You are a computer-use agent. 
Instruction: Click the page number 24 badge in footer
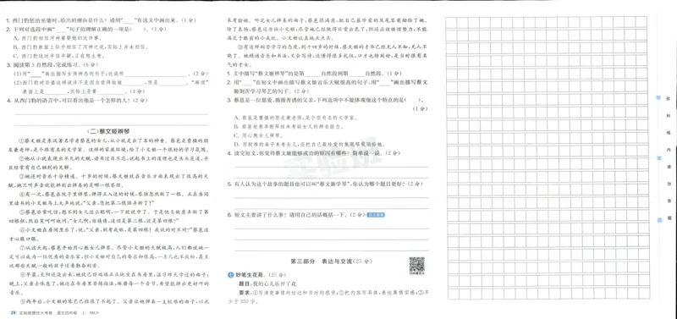(13, 313)
